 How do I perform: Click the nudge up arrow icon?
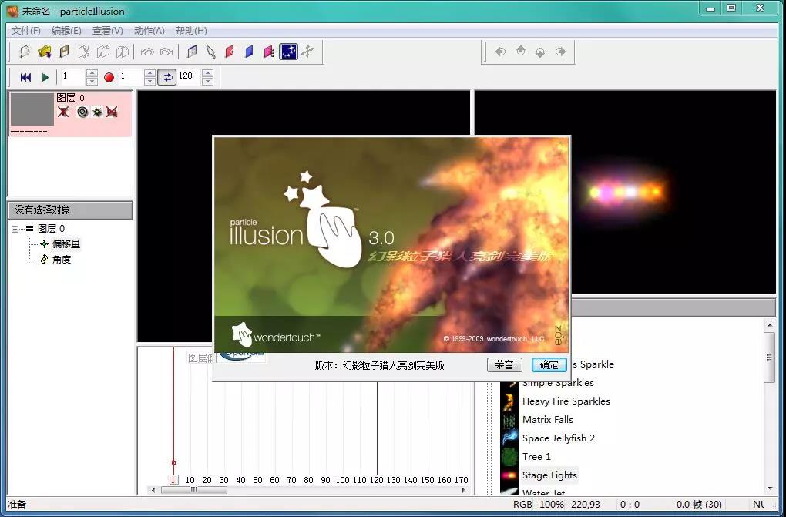521,51
